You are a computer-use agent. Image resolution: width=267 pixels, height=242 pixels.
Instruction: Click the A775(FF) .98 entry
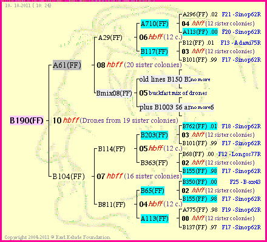pyautogui.click(x=200, y=210)
